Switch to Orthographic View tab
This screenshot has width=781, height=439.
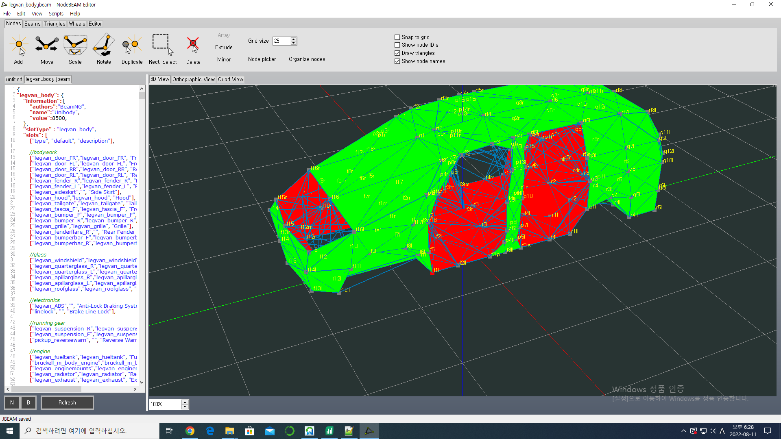(193, 79)
